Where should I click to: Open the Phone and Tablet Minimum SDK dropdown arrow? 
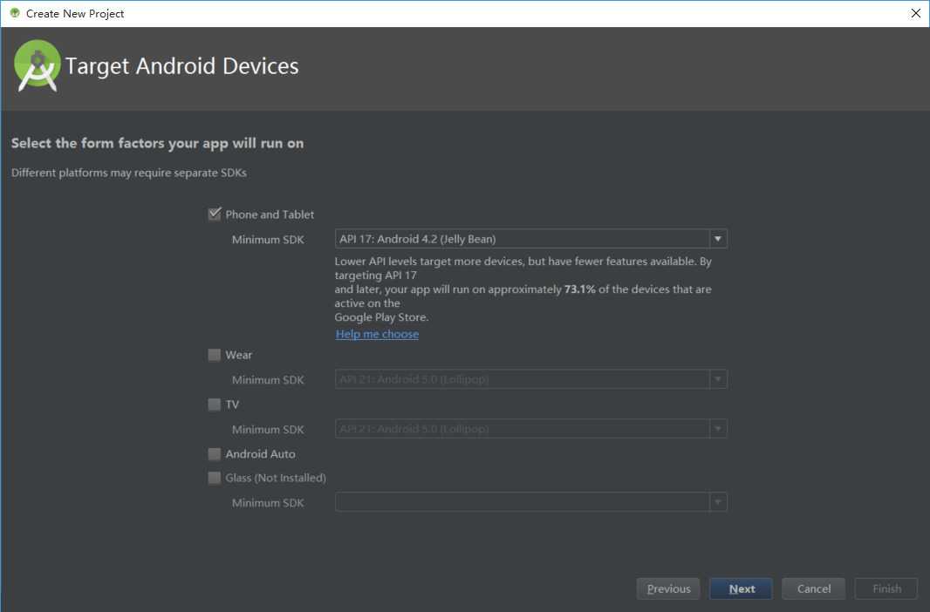(x=718, y=239)
